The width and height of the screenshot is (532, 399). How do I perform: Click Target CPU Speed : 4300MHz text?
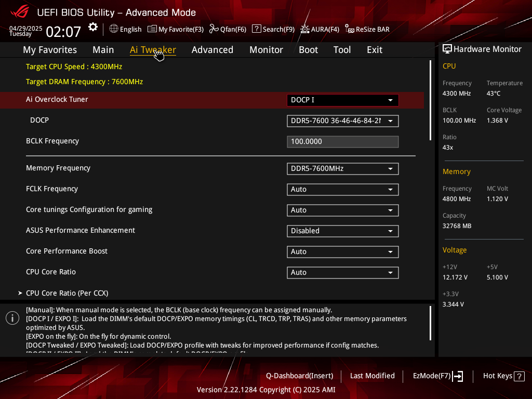click(74, 66)
